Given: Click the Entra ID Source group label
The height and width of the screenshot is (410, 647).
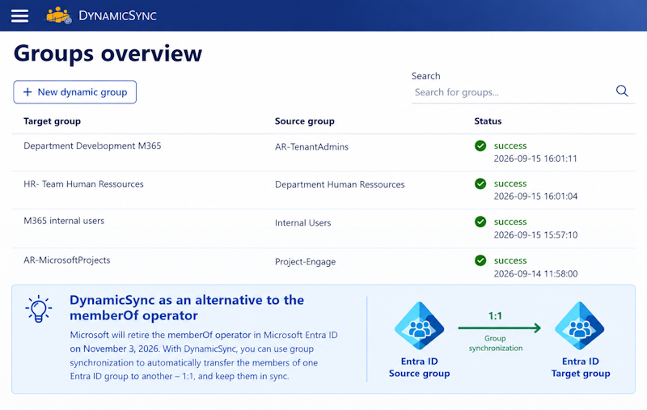Looking at the screenshot, I should coord(419,367).
